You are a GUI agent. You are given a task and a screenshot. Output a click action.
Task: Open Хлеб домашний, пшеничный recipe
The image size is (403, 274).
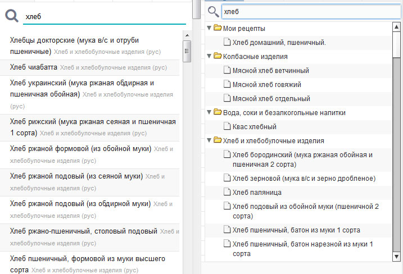point(279,42)
